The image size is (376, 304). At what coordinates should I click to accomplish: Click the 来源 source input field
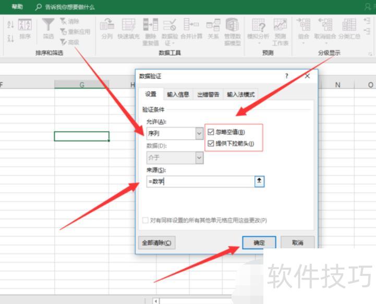click(200, 182)
